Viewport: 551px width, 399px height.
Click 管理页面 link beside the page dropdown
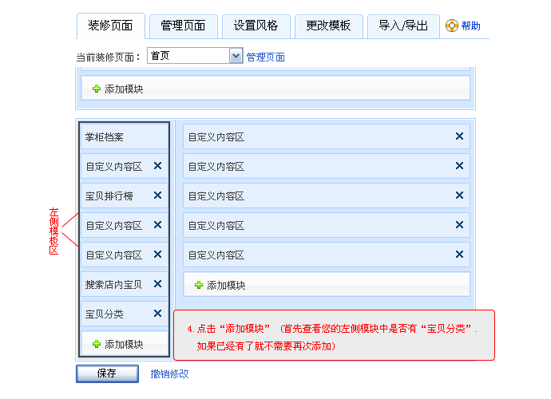coord(265,57)
